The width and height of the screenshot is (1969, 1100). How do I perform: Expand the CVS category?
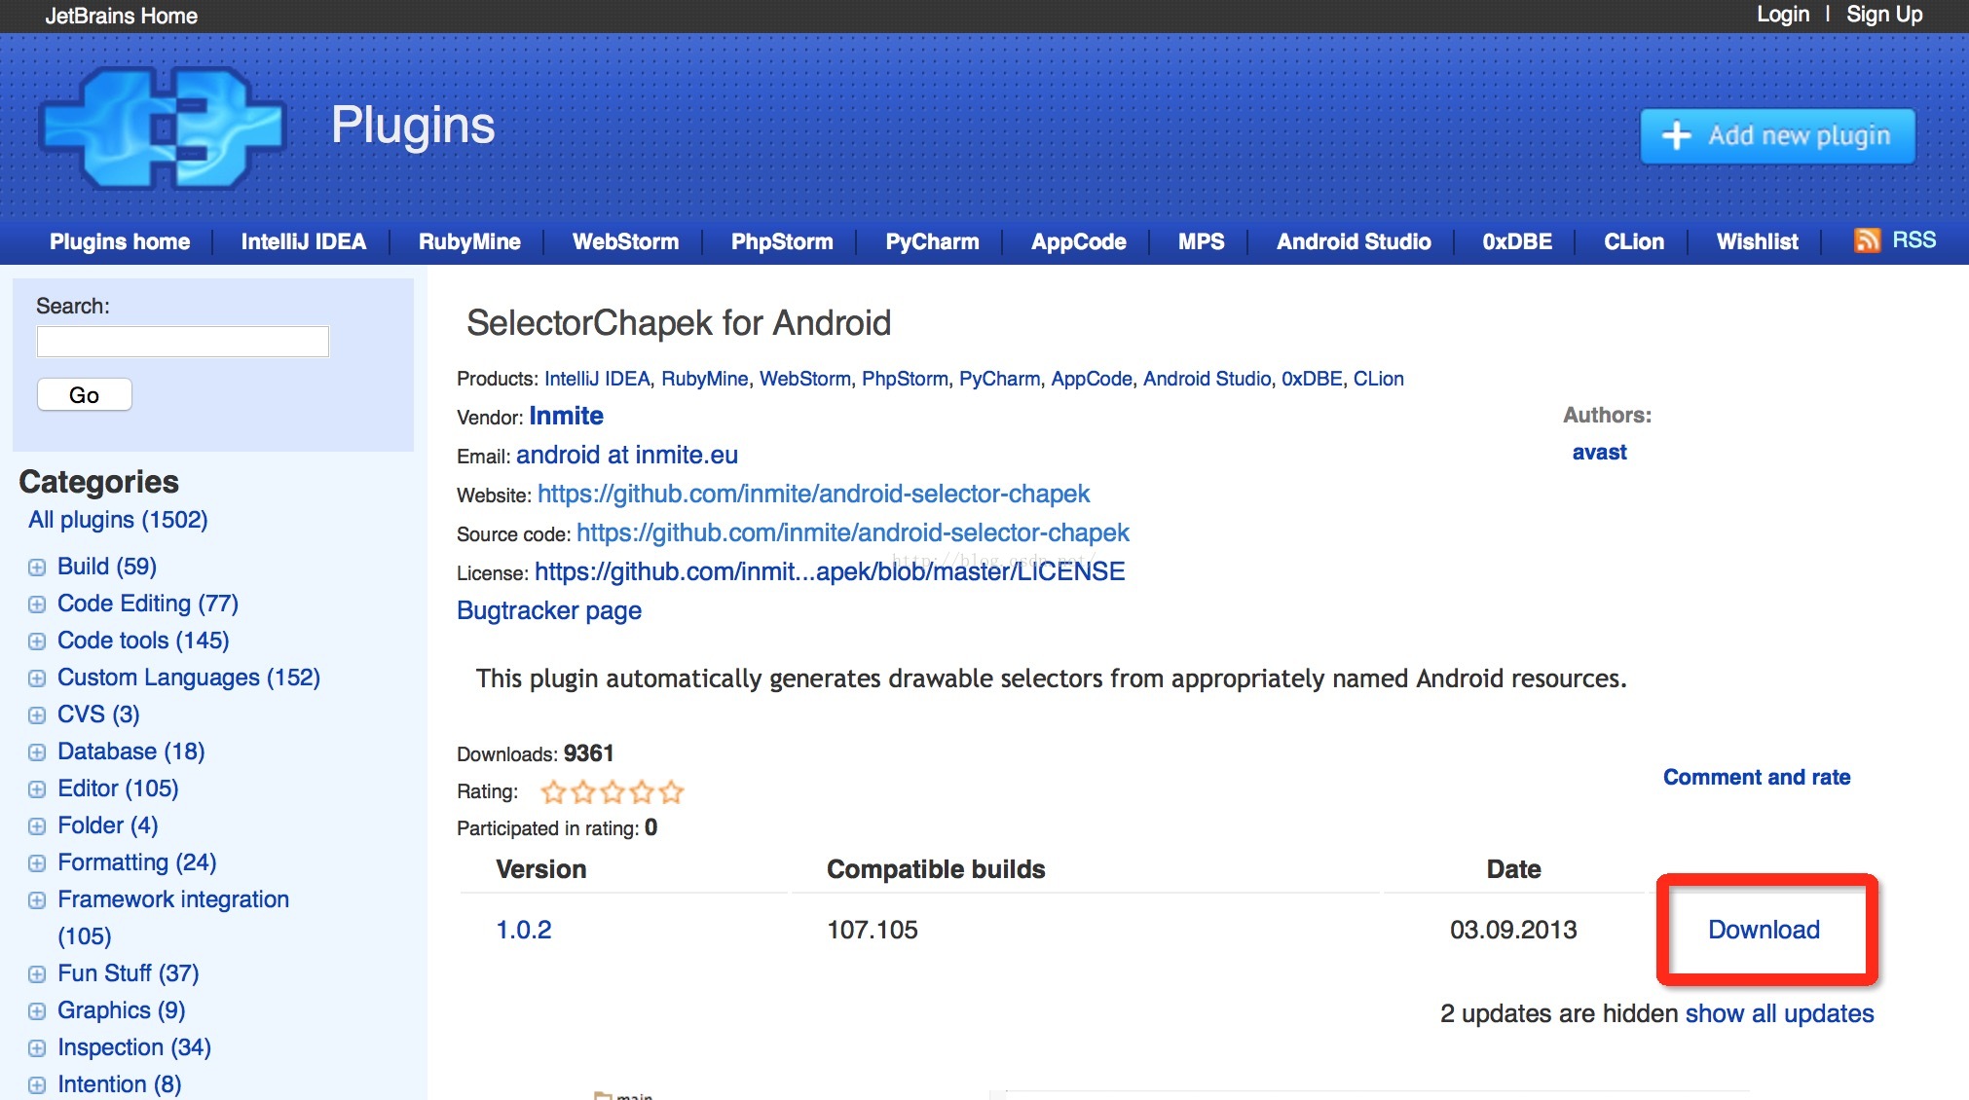coord(37,715)
